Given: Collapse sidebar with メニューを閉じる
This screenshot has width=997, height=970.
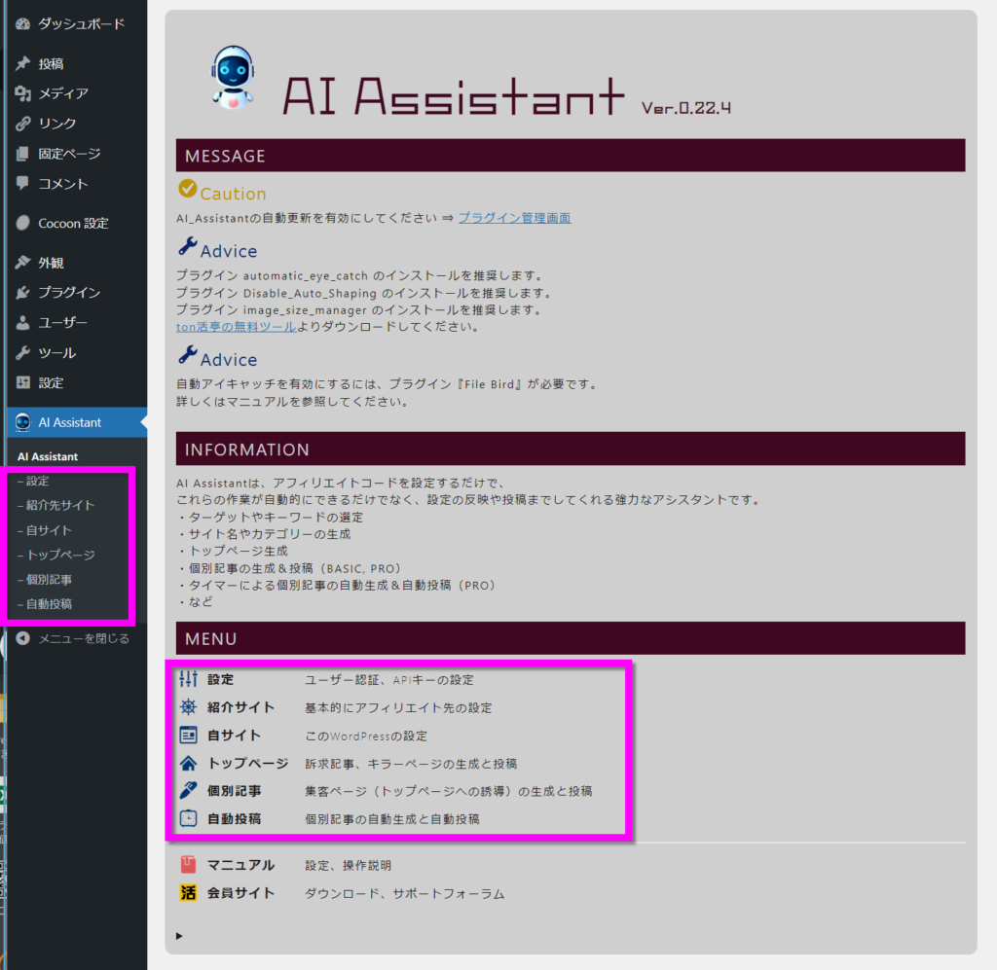Looking at the screenshot, I should [83, 638].
